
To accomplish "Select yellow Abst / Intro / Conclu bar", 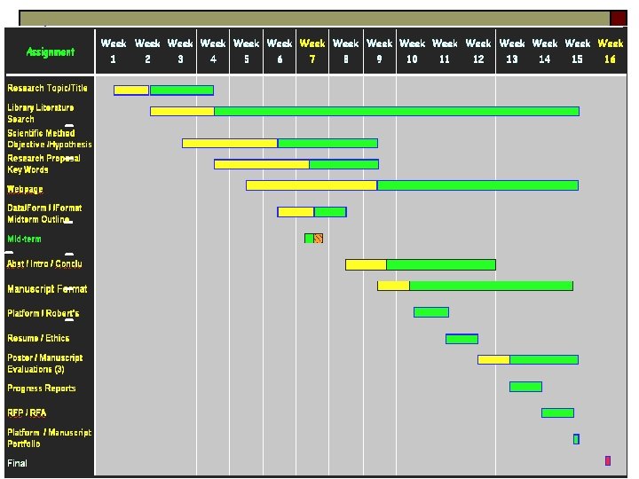I will click(x=366, y=264).
